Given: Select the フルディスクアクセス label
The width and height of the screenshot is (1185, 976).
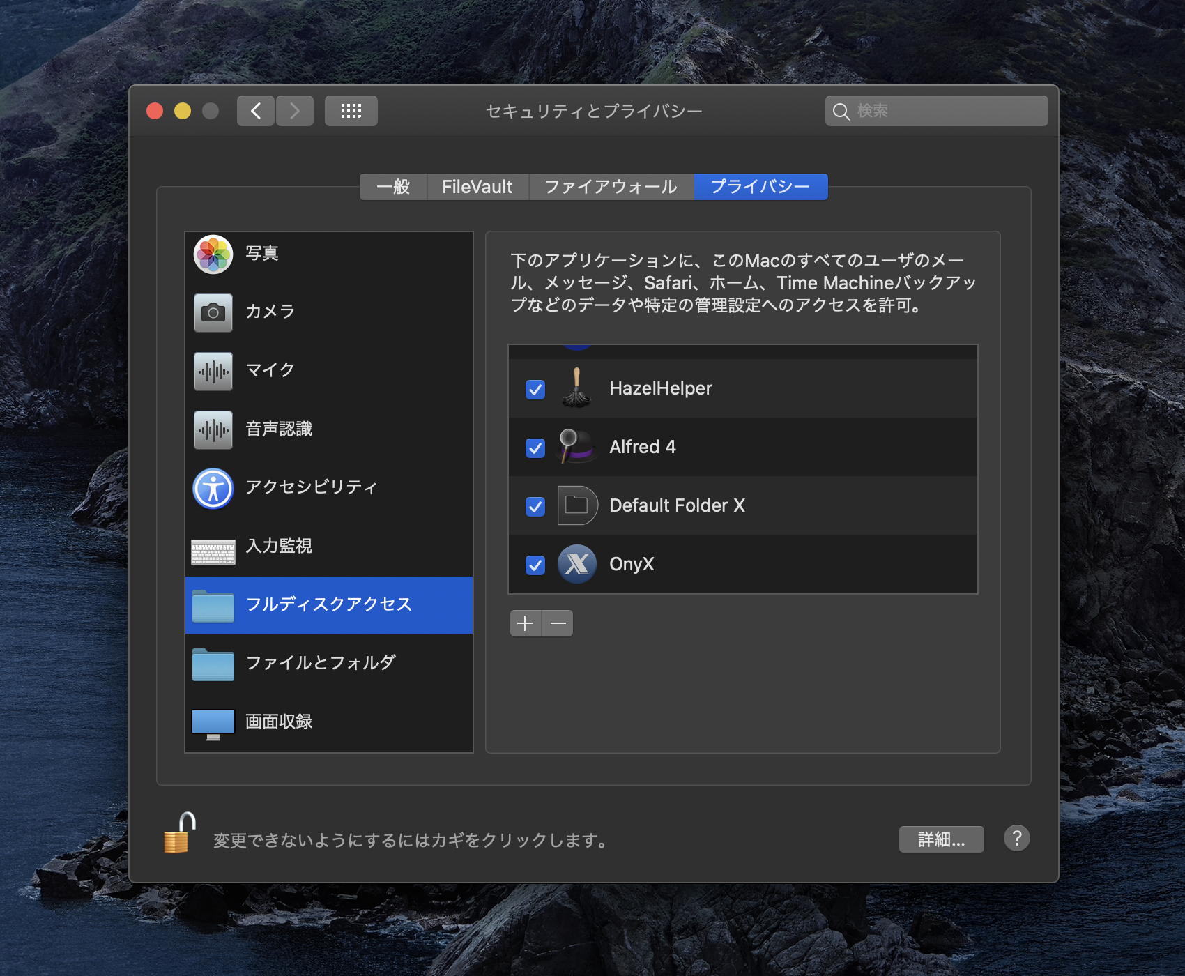Looking at the screenshot, I should coord(329,604).
